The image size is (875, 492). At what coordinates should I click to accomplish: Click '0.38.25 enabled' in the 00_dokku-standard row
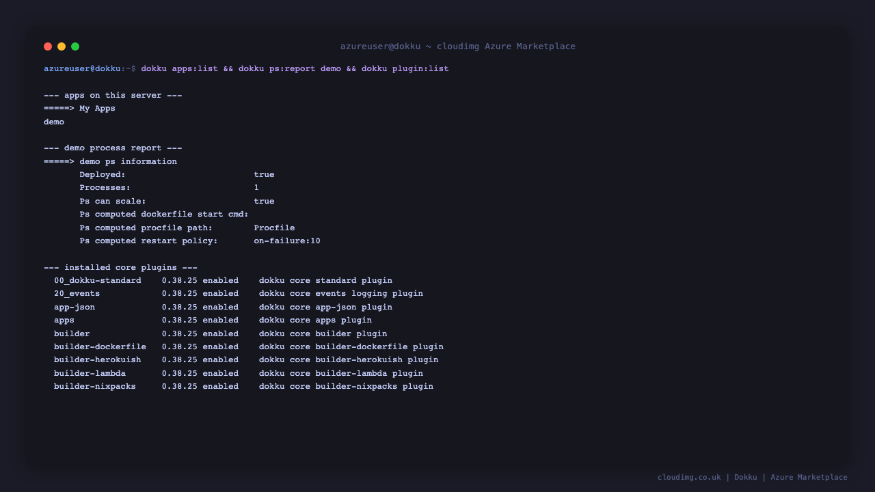[x=200, y=281]
